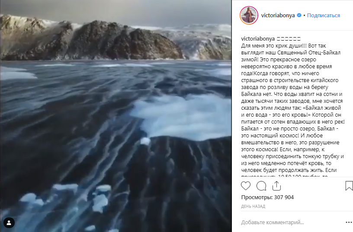
Task: Click the caption text about Байкал
Action: pyautogui.click(x=293, y=108)
